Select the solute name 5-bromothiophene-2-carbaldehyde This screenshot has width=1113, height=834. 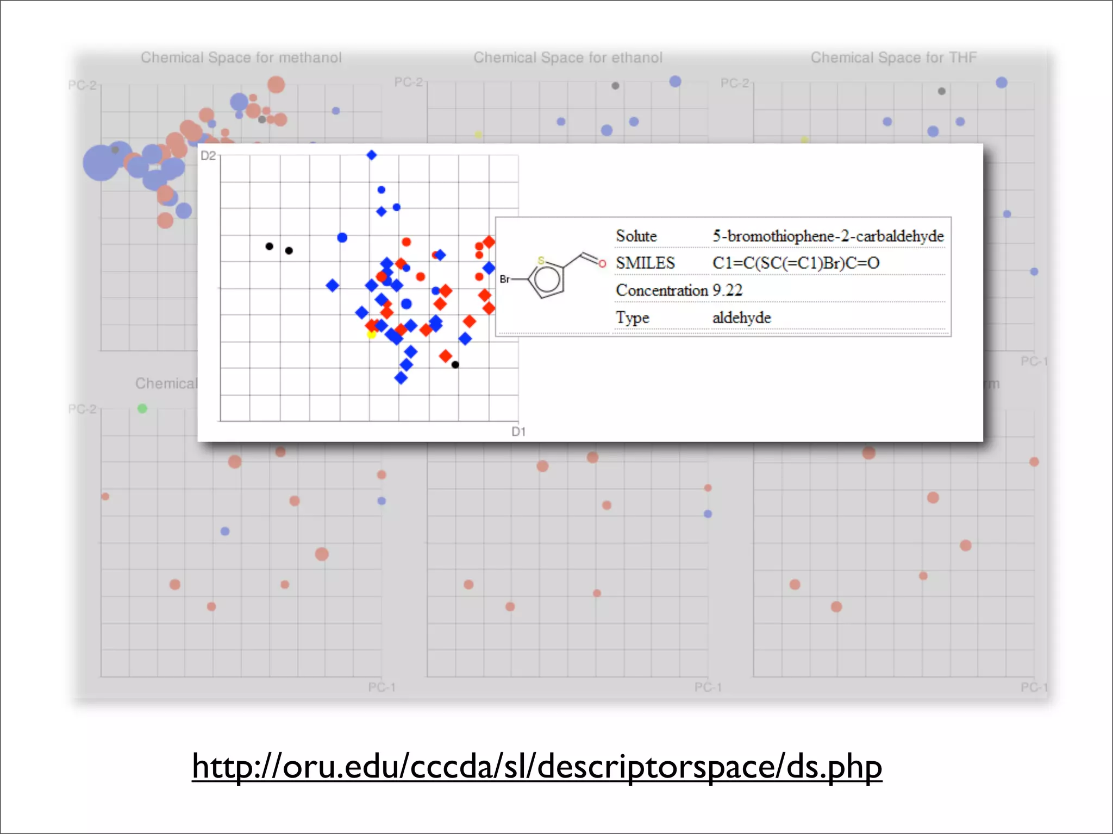tap(828, 236)
